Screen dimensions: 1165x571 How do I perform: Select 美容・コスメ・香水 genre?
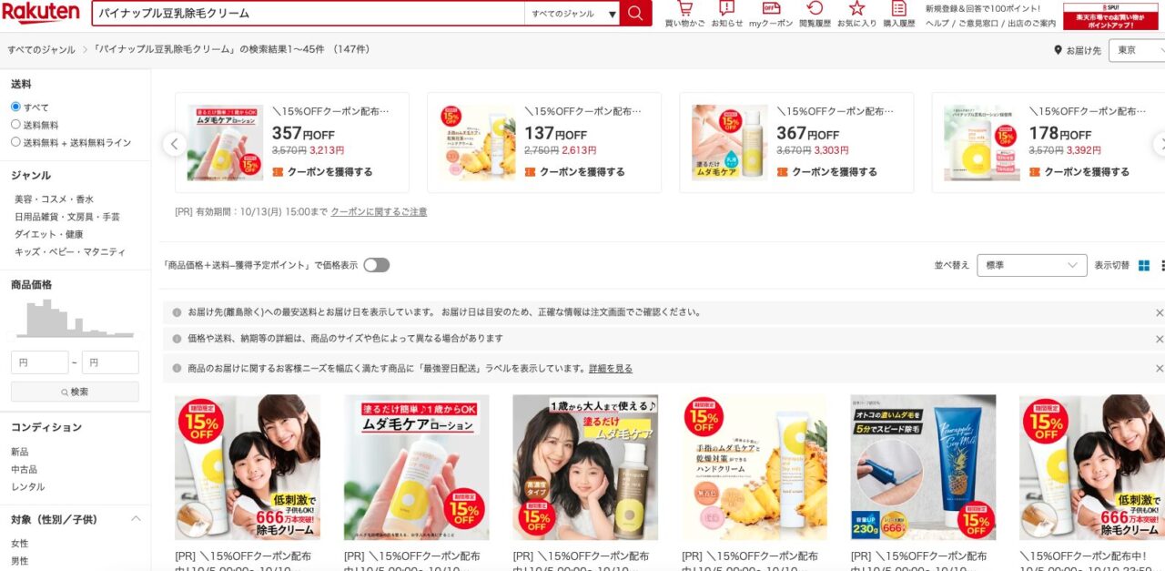[x=54, y=199]
